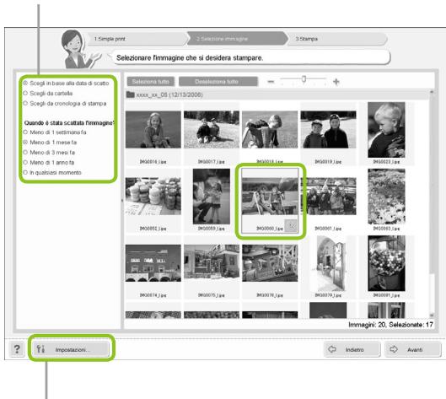
Task: Select the two kids sitting in field photo
Action: pos(212,130)
